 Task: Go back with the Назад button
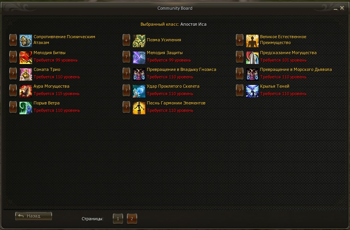(34, 216)
